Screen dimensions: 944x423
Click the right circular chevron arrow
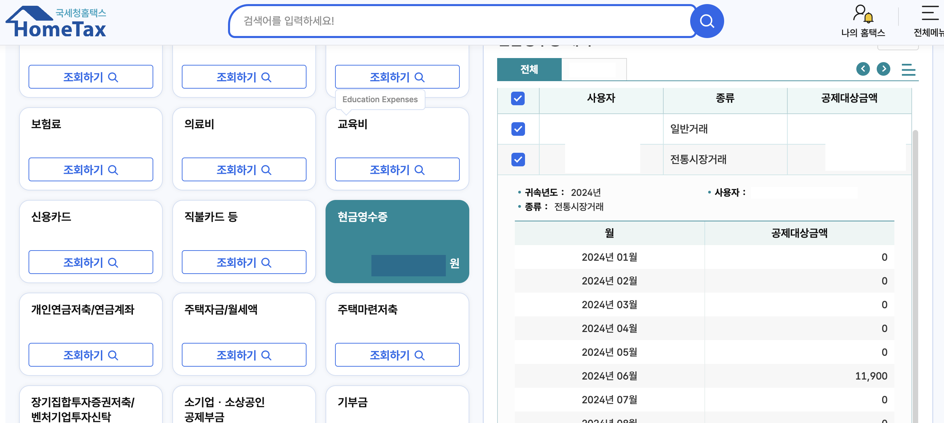[x=884, y=69]
